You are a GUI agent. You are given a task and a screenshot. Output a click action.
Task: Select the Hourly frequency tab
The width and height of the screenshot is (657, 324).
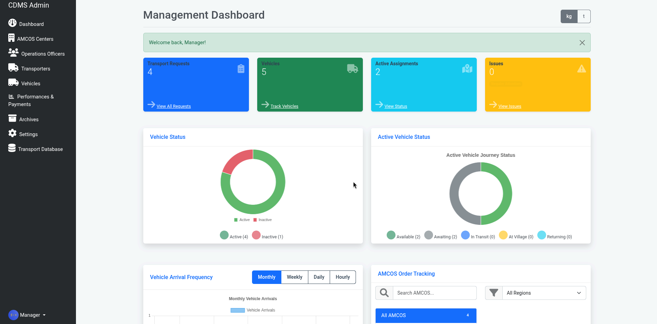coord(343,277)
